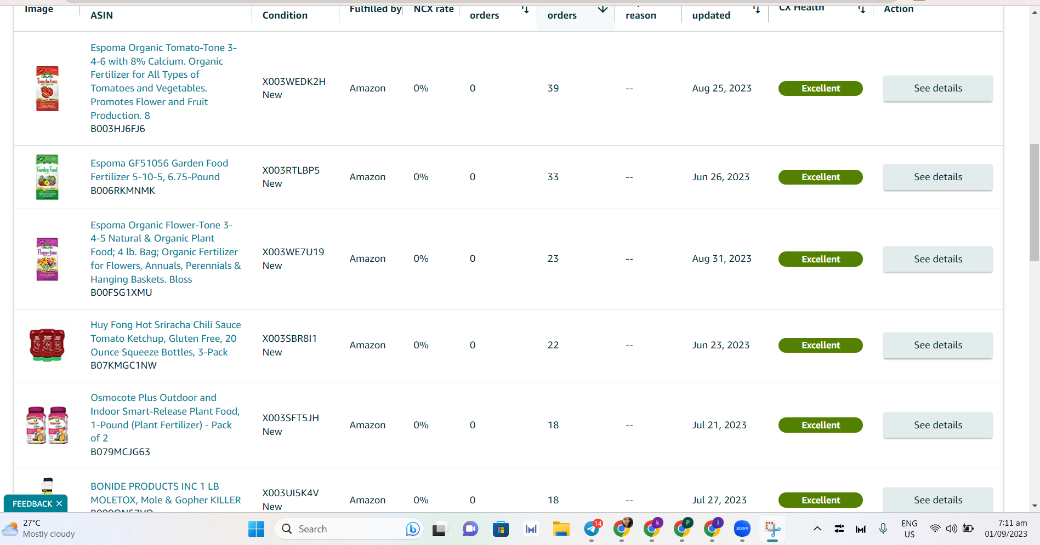This screenshot has width=1040, height=545.
Task: Open the ENG US language switcher
Action: point(910,529)
